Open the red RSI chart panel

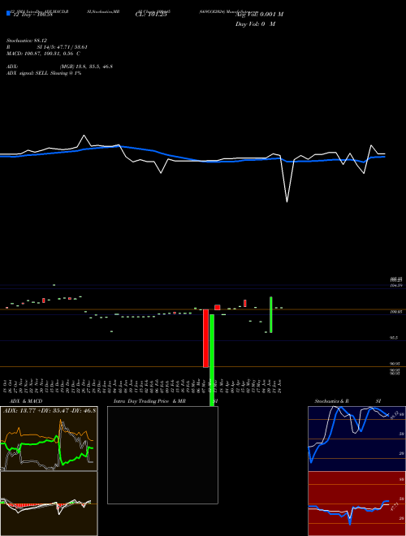coord(356,504)
